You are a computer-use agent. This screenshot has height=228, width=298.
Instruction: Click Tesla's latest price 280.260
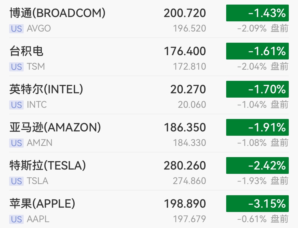tap(185, 165)
